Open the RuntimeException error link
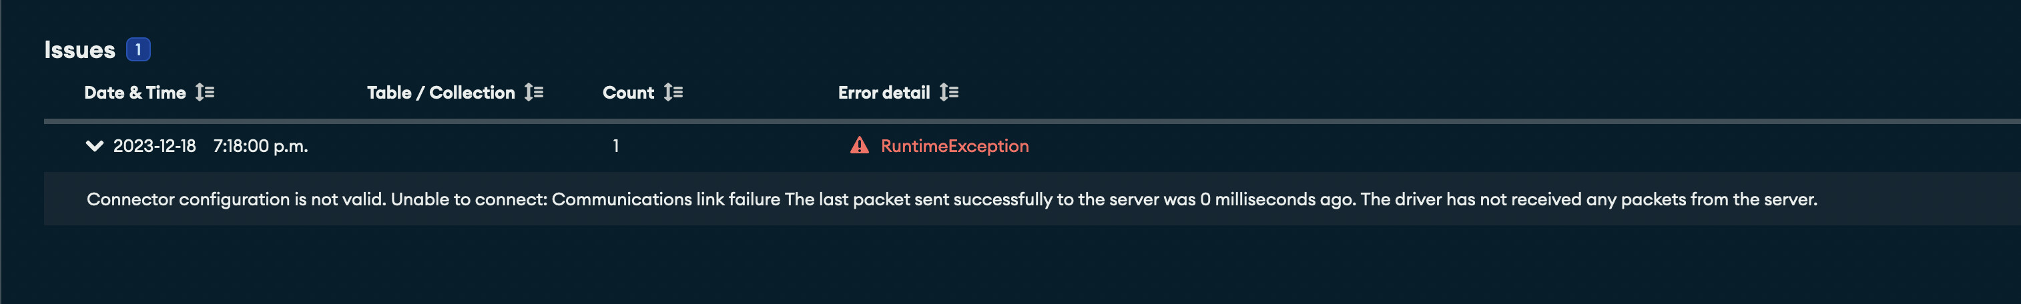Image resolution: width=2021 pixels, height=304 pixels. pos(954,146)
